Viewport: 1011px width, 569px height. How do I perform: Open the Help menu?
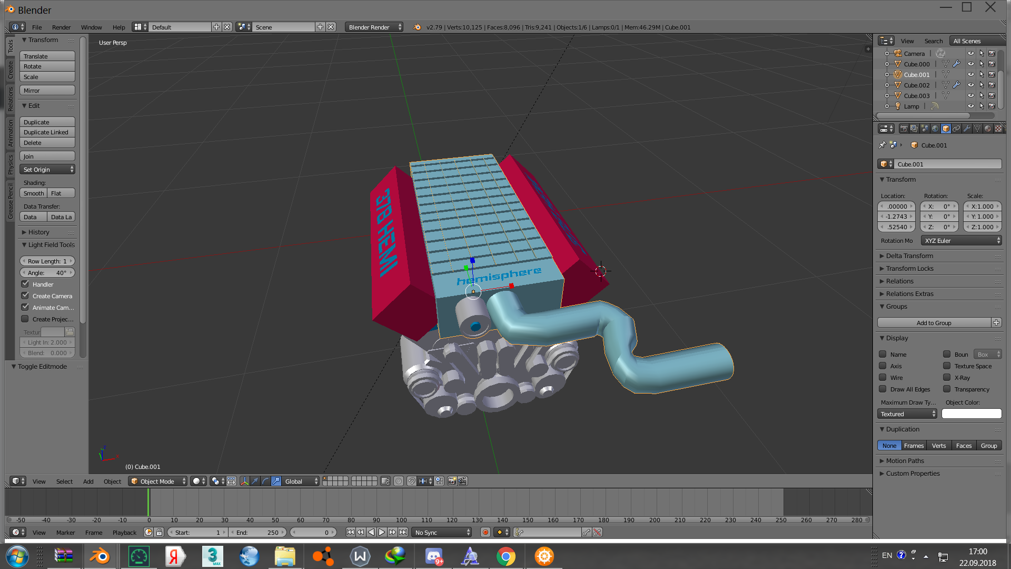click(119, 27)
